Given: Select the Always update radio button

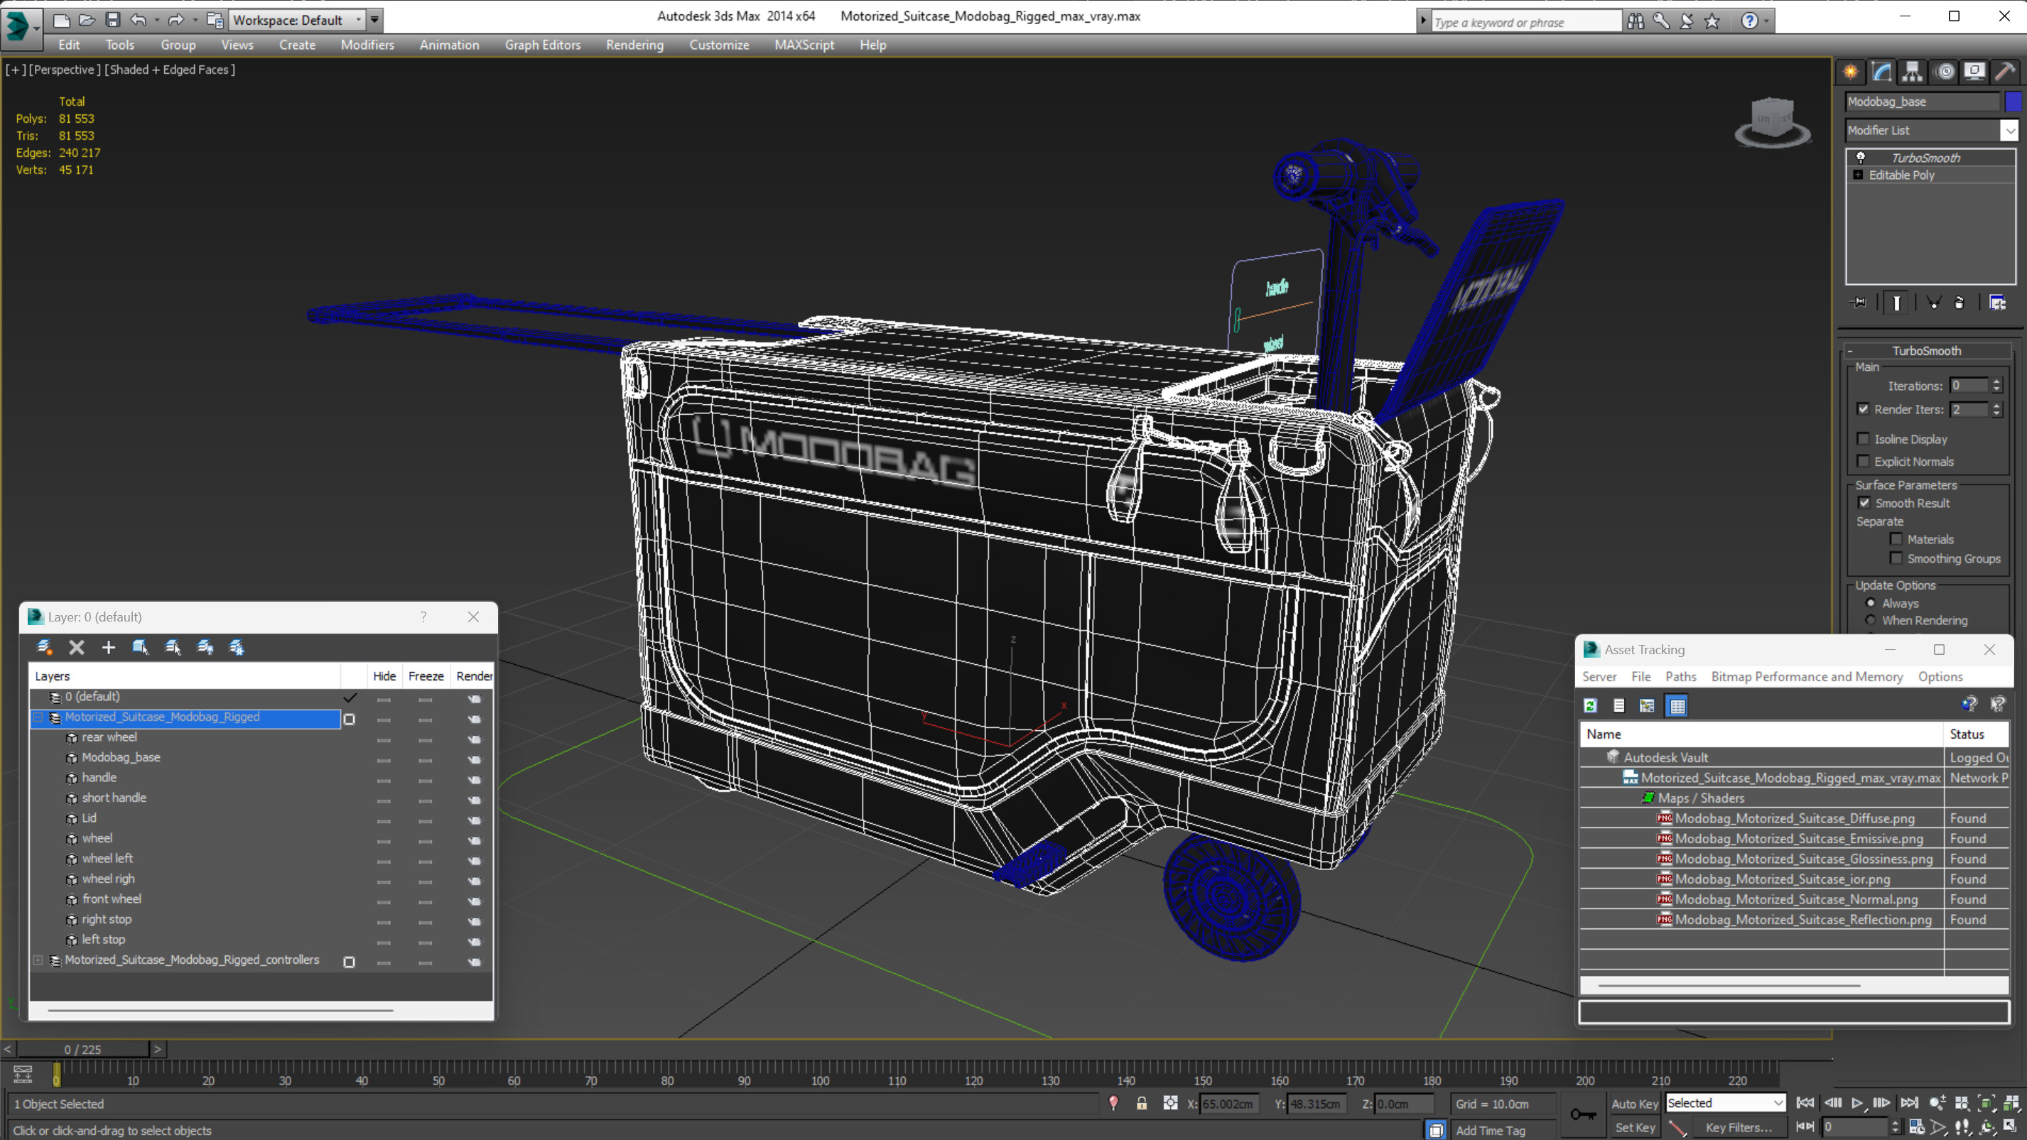Looking at the screenshot, I should pos(1871,602).
